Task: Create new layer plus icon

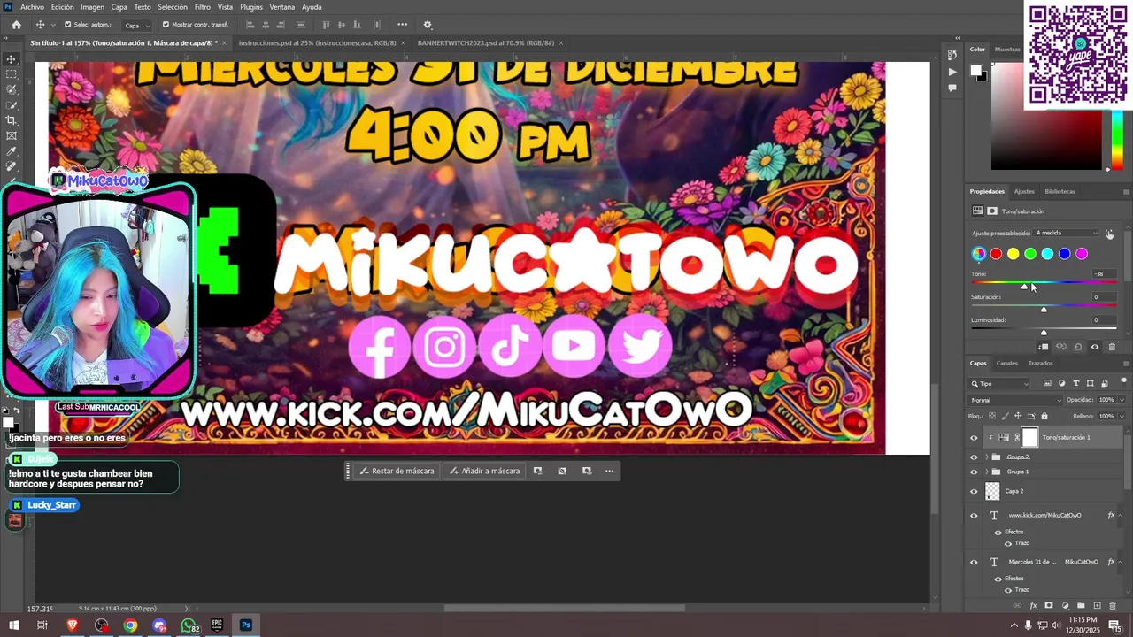Action: pyautogui.click(x=1097, y=606)
